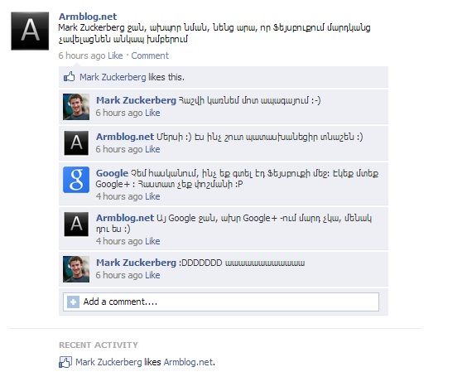The image size is (467, 391).
Task: Click the plus icon in the comment box
Action: [x=73, y=302]
